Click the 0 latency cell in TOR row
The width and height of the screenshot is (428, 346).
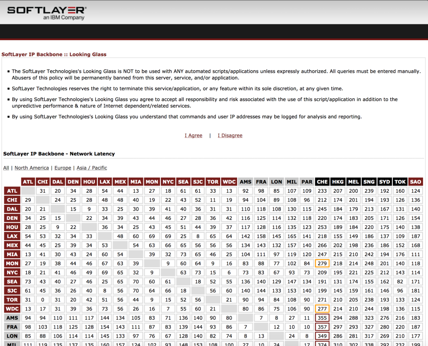43,300
